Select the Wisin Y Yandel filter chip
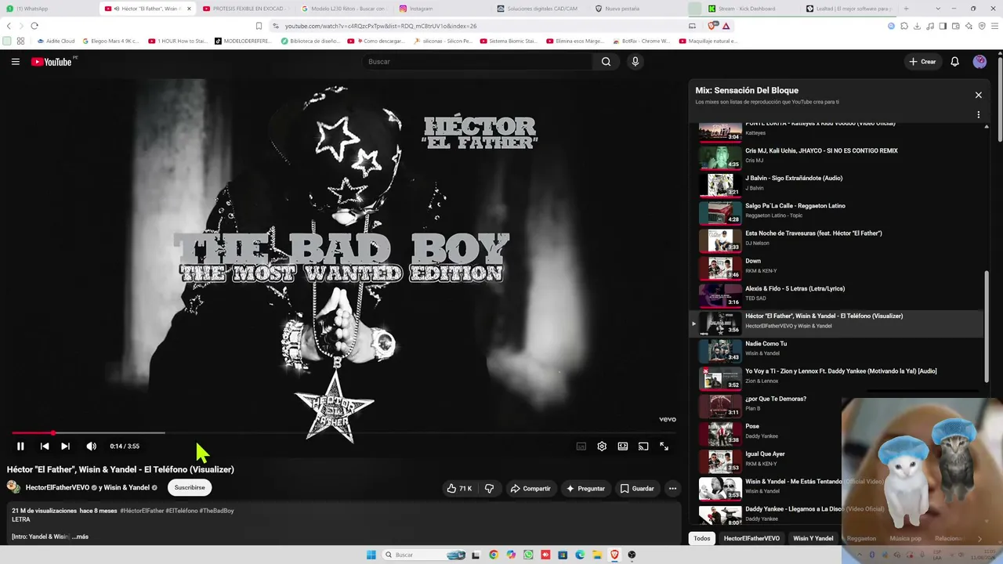The height and width of the screenshot is (564, 1003). (813, 538)
